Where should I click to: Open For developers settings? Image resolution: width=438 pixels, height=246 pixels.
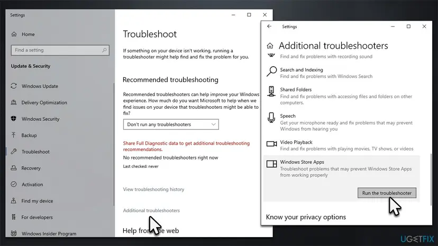[x=37, y=217]
